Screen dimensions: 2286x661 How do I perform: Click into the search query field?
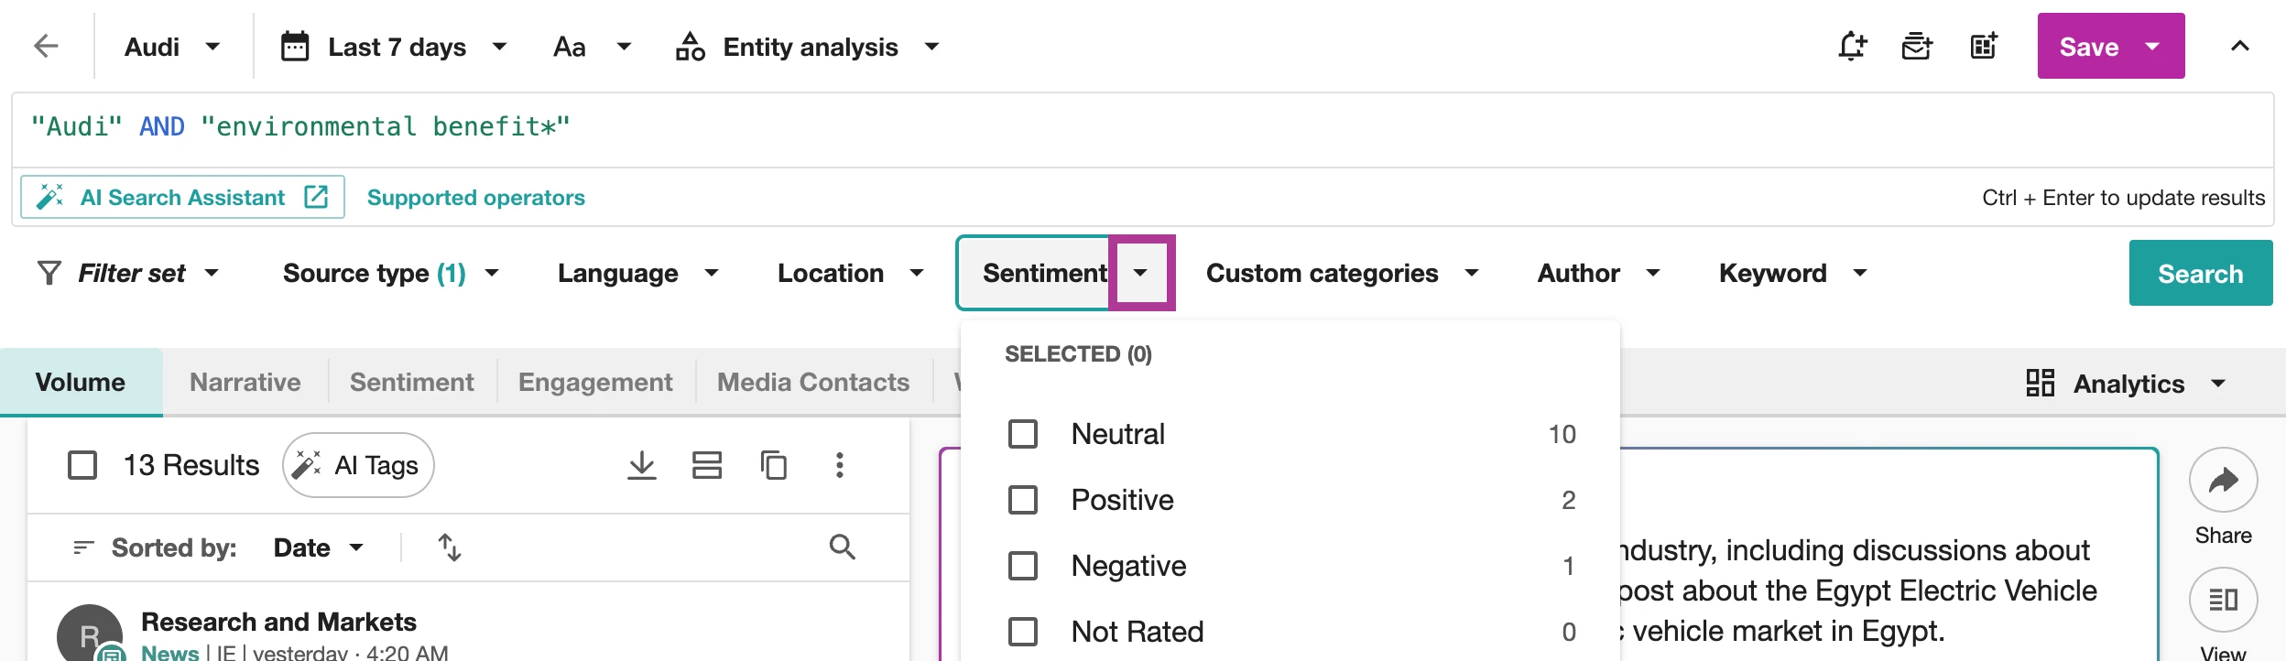coord(1099,127)
